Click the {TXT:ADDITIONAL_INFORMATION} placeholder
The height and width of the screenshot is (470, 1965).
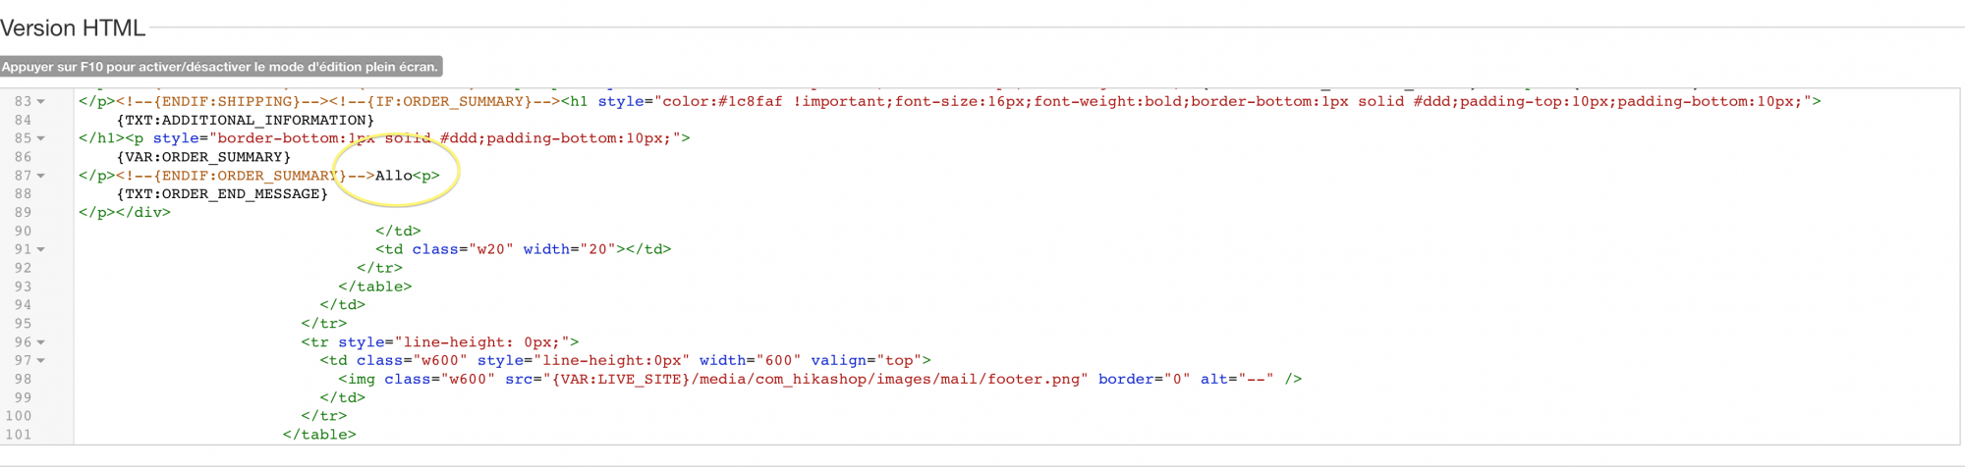(245, 120)
